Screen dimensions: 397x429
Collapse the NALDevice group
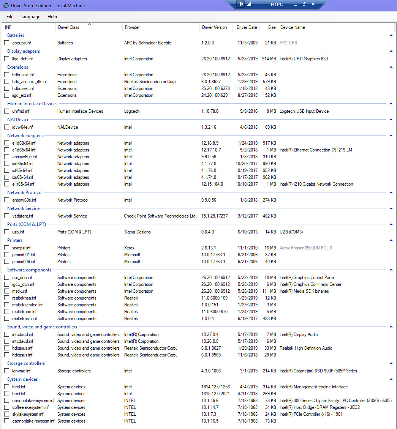point(391,120)
